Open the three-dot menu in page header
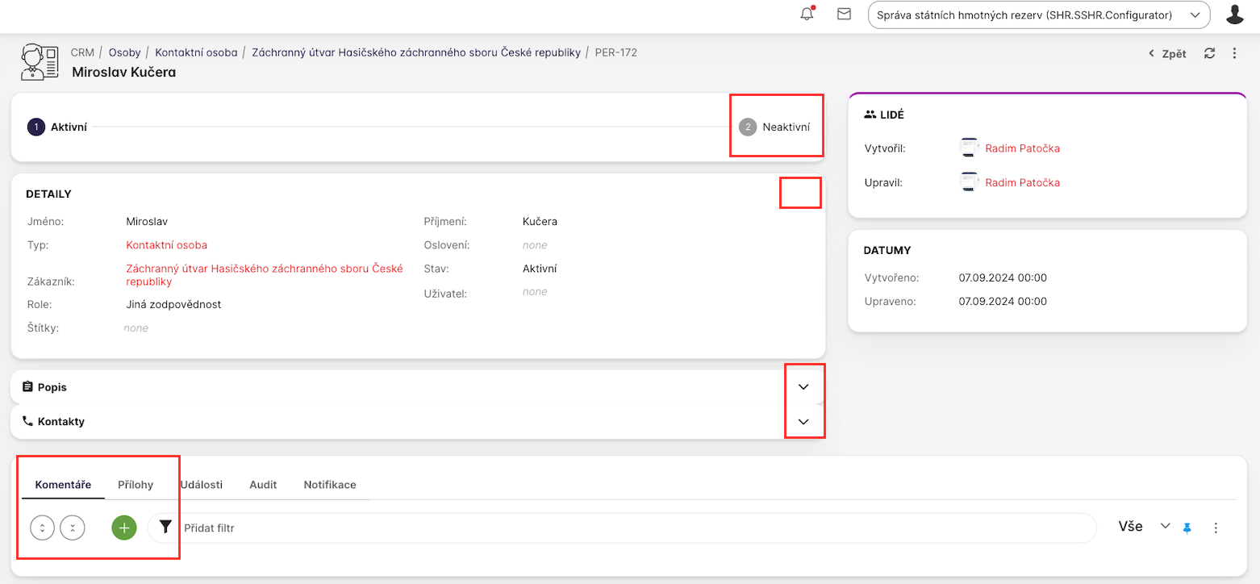The height and width of the screenshot is (584, 1260). pyautogui.click(x=1234, y=53)
